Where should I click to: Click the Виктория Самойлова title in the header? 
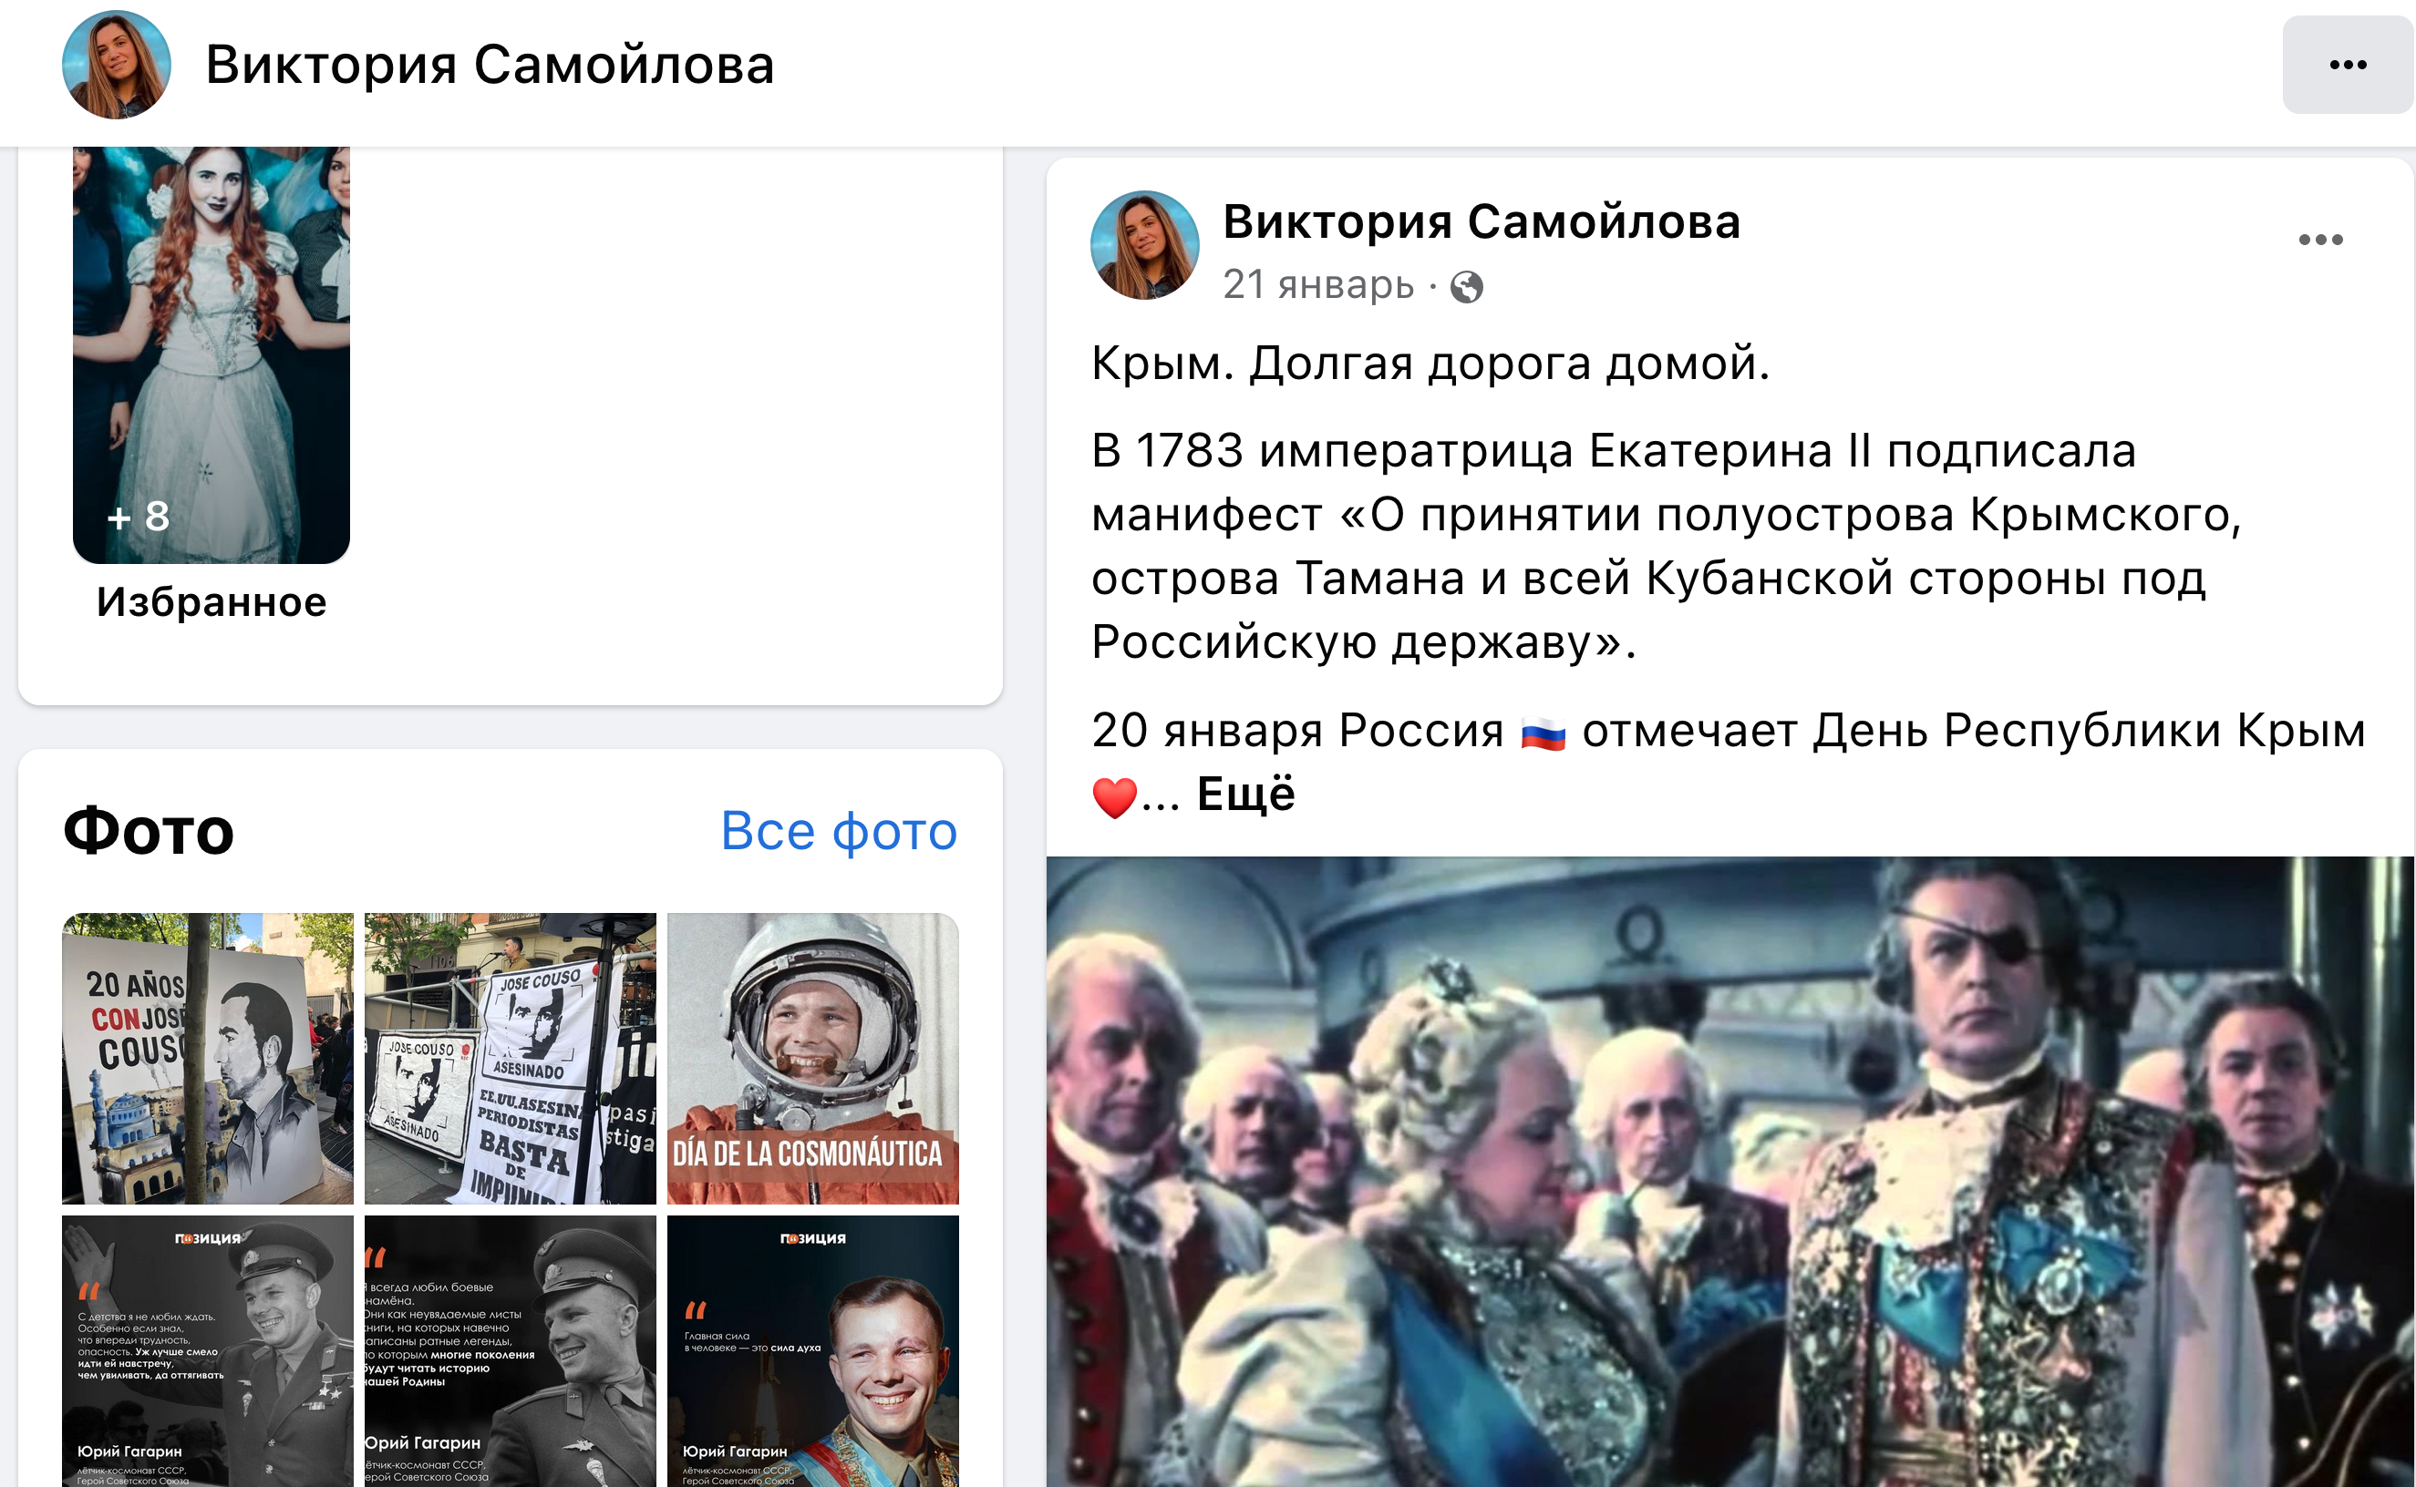[490, 65]
